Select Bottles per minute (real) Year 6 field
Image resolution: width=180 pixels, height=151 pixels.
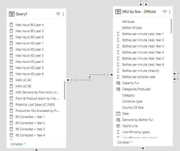click(143, 65)
